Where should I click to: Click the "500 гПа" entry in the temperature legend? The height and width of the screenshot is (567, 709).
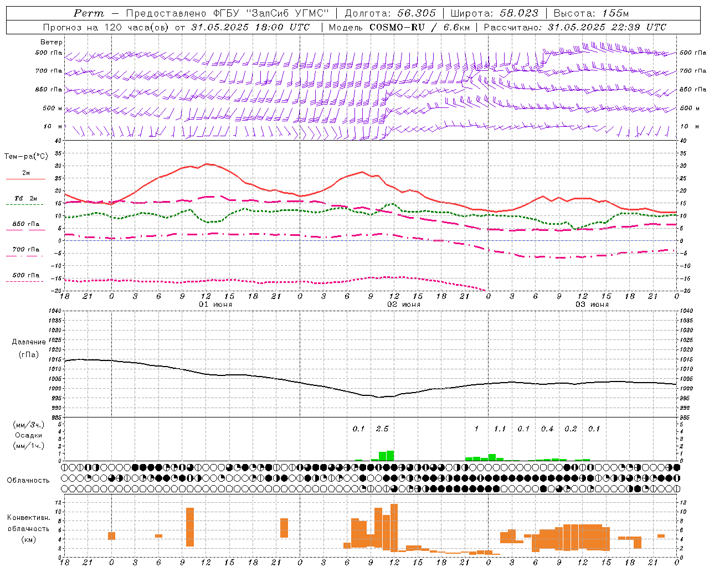25,277
